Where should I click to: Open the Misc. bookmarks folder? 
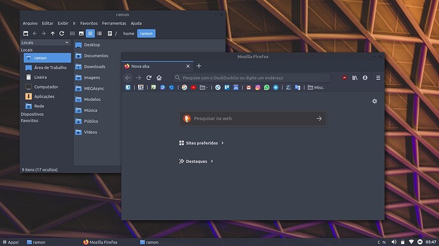pos(316,88)
